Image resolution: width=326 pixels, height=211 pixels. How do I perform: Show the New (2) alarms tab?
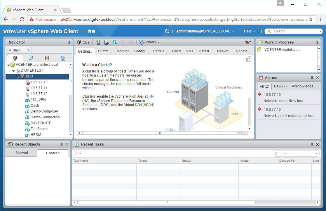coord(280,86)
